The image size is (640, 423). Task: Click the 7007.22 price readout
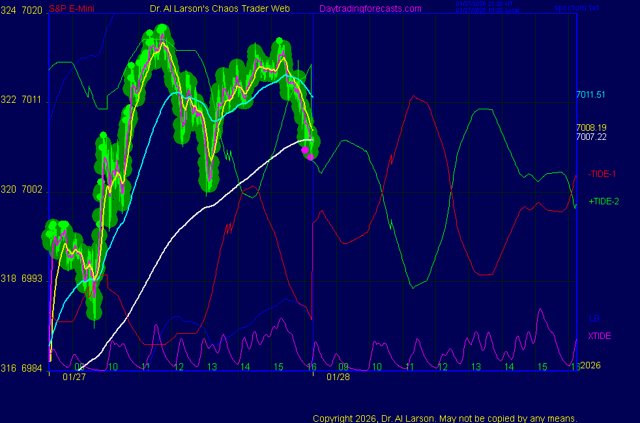[591, 137]
